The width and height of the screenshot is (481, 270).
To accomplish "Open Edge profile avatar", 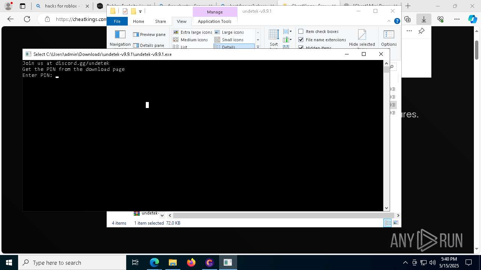I will [x=8, y=6].
